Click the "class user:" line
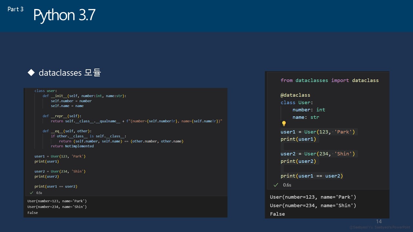413x232 pixels. tap(45, 91)
